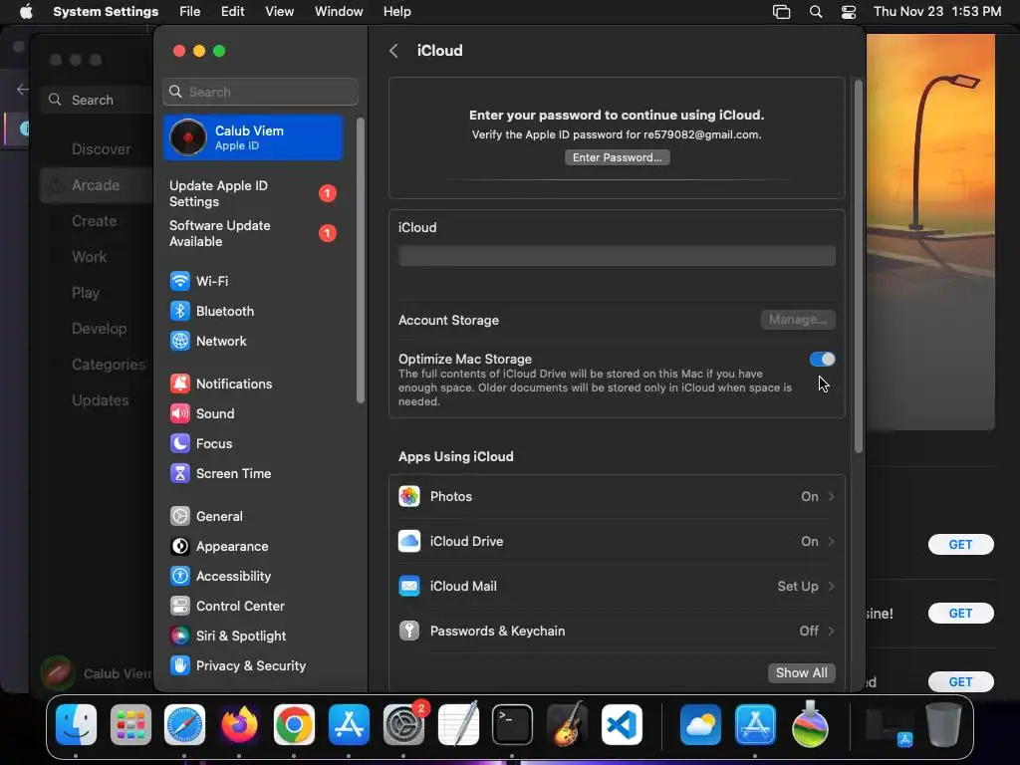
Task: Open Terminal from the Dock
Action: tap(513, 725)
